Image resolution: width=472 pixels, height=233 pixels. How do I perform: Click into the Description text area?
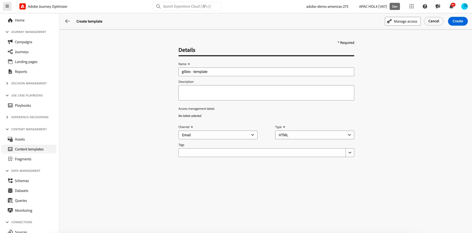(266, 93)
